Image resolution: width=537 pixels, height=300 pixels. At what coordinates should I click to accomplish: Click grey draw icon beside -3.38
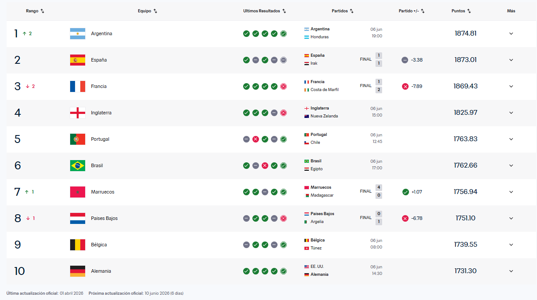(405, 60)
